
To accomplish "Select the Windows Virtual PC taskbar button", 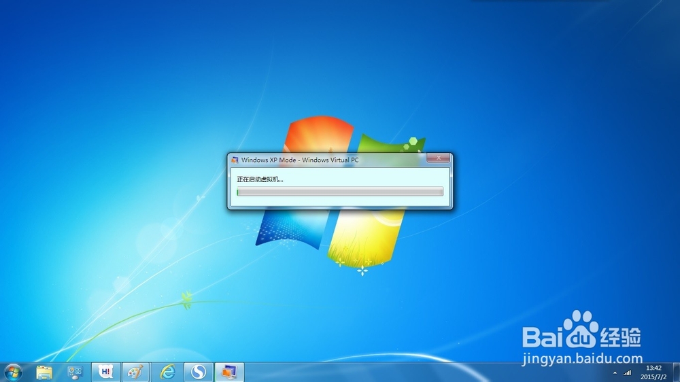I will tap(229, 372).
